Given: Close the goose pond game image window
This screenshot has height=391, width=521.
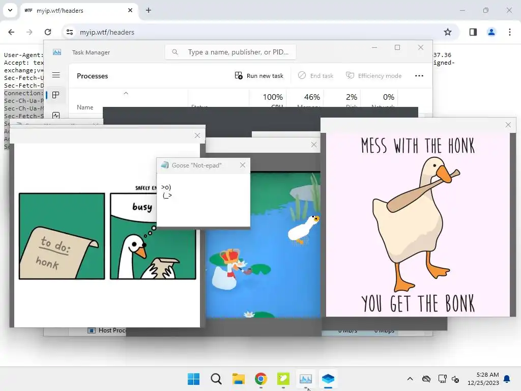Looking at the screenshot, I should tap(314, 145).
